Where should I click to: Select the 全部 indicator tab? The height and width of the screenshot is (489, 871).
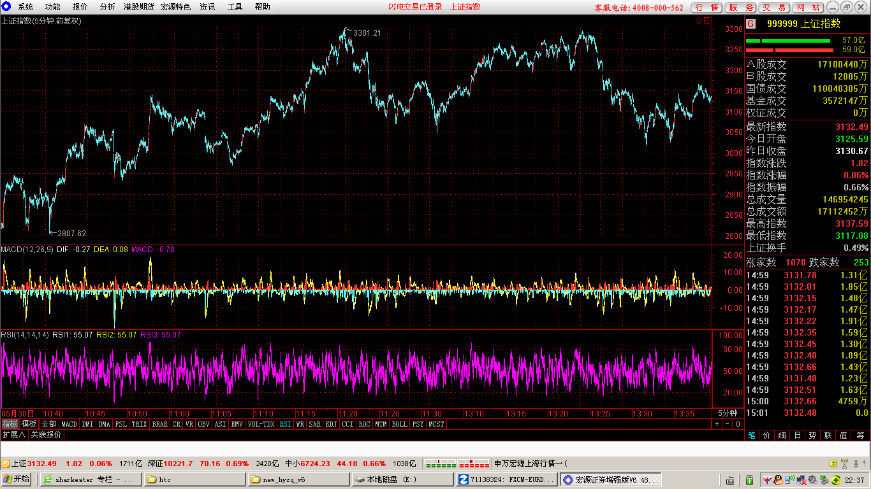pos(49,424)
